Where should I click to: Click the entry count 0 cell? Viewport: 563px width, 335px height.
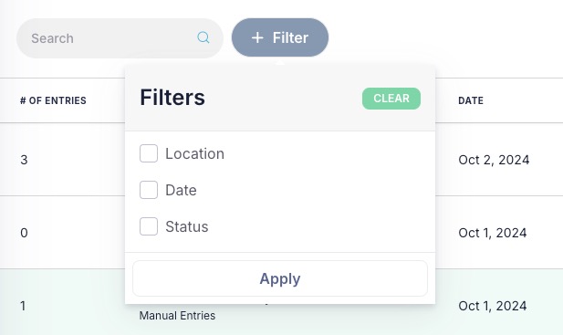click(24, 233)
